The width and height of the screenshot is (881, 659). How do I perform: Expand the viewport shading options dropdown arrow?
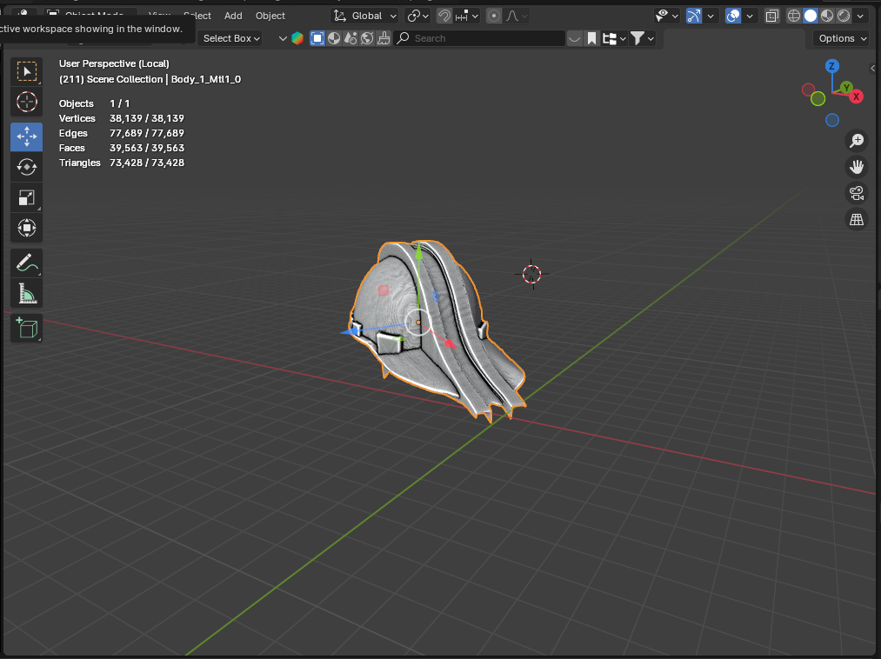(860, 16)
